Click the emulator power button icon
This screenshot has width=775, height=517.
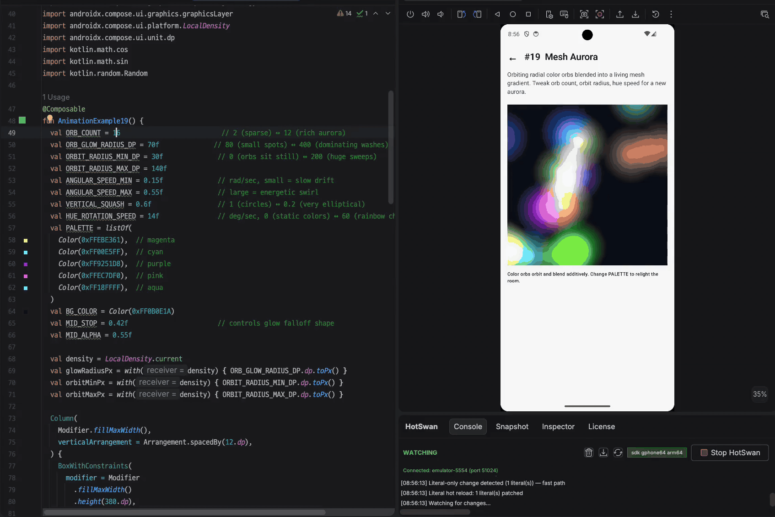410,14
